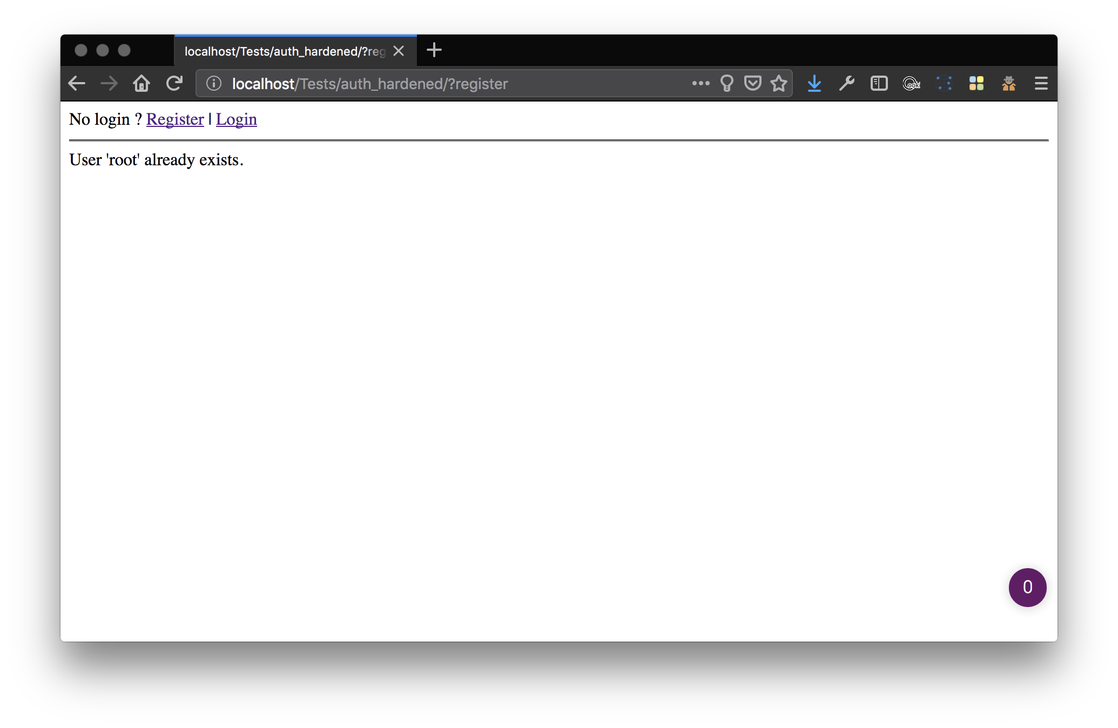The width and height of the screenshot is (1118, 728).
Task: Click the forward navigation arrow
Action: pos(109,84)
